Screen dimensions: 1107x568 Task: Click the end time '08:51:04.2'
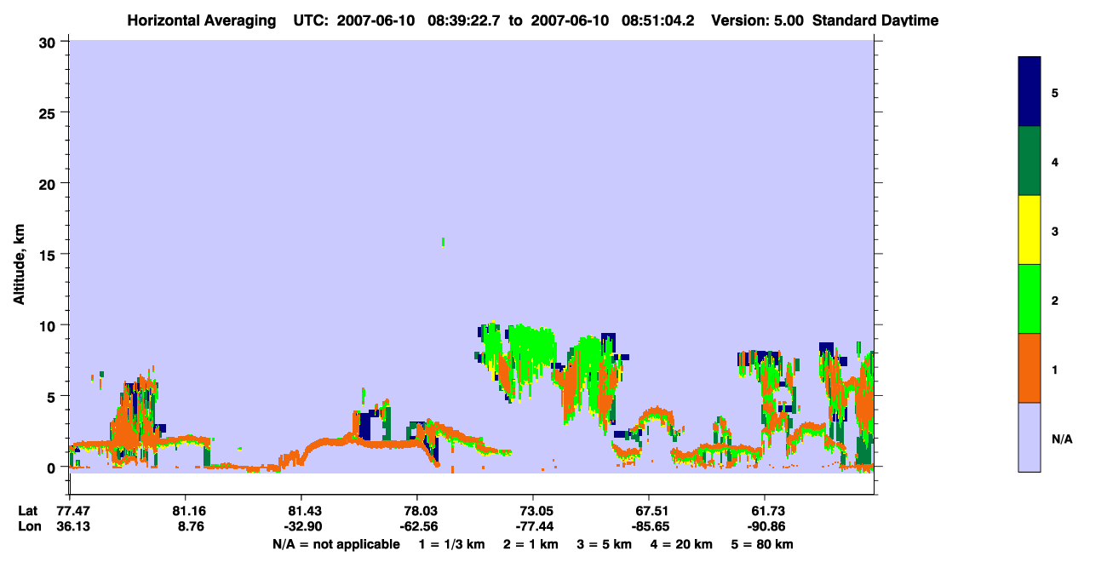[660, 20]
